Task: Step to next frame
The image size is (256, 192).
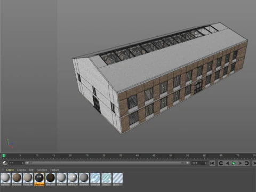Action: [240, 163]
